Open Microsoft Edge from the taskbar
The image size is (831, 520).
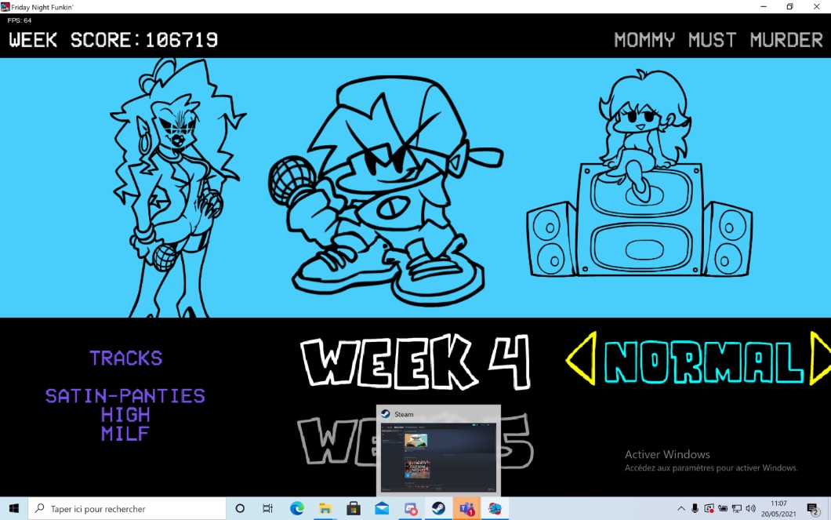[297, 508]
